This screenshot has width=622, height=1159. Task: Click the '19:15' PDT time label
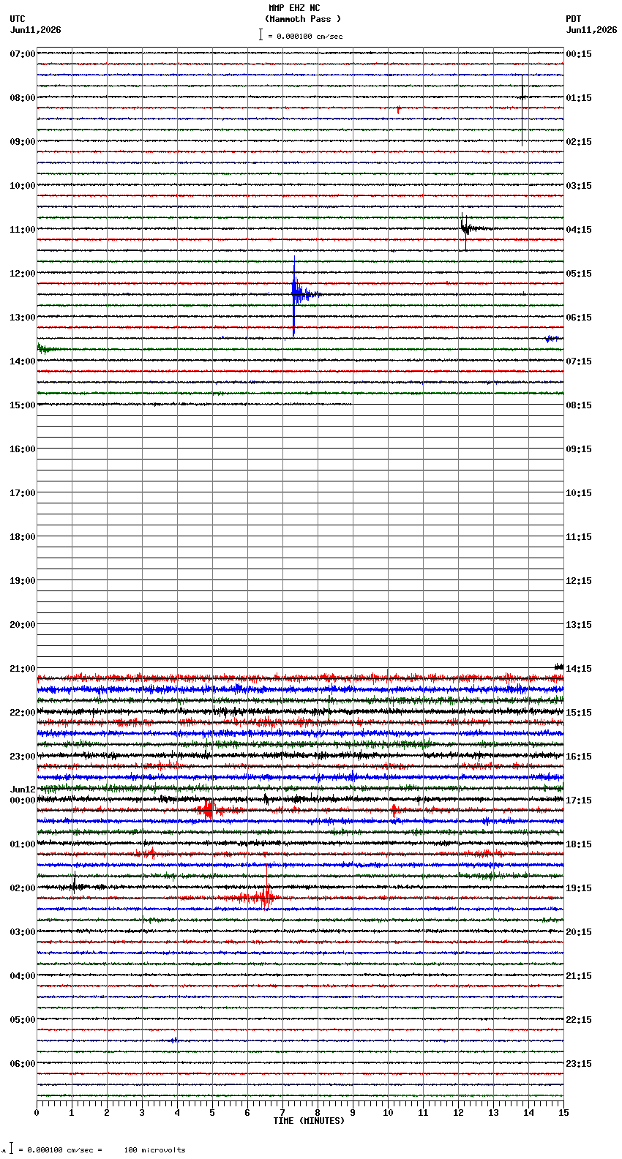click(x=579, y=888)
